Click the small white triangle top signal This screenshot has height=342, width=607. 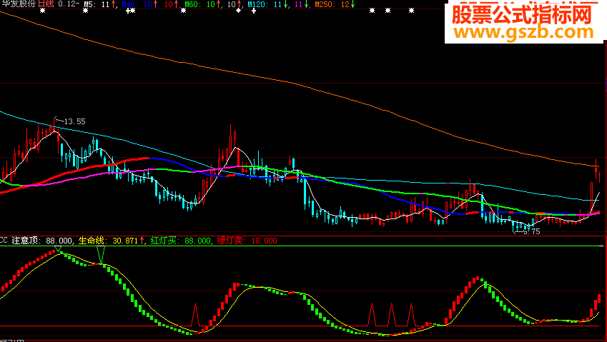(x=58, y=248)
